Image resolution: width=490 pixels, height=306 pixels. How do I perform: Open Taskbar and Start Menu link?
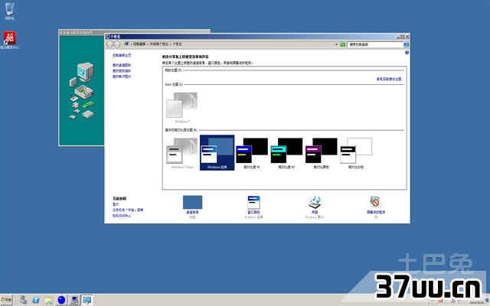(x=128, y=210)
